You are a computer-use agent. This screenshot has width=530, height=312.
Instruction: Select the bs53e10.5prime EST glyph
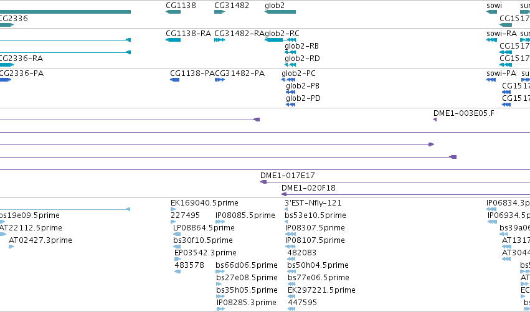pyautogui.click(x=286, y=222)
